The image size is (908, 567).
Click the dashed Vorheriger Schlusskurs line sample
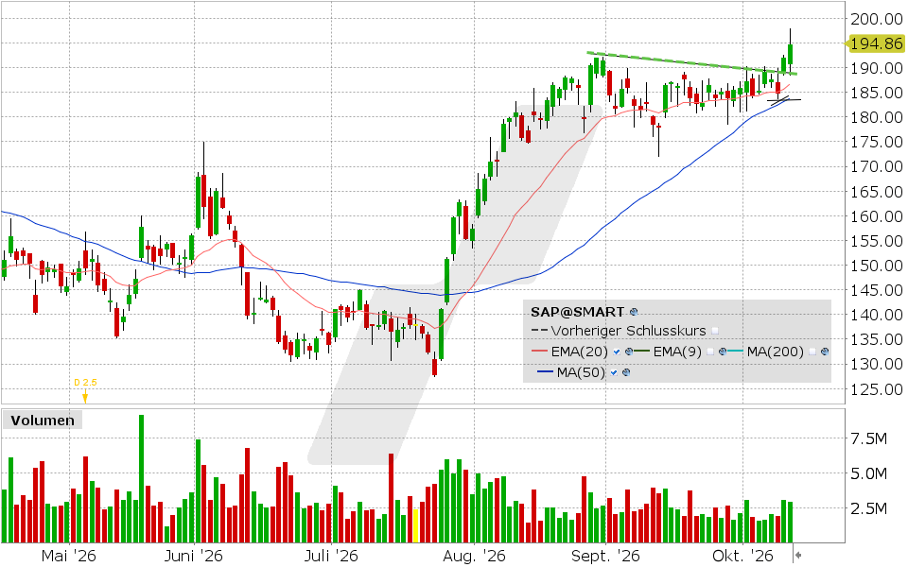pyautogui.click(x=539, y=331)
